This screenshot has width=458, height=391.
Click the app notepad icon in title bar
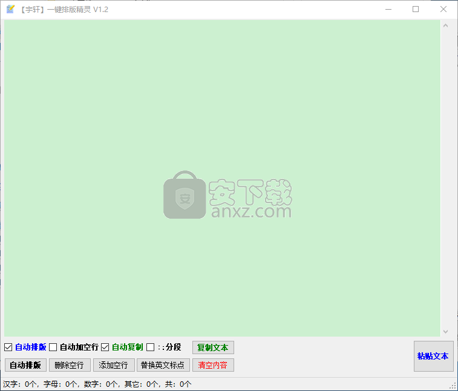[10, 9]
